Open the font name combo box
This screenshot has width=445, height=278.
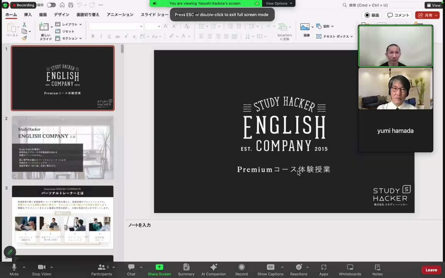pyautogui.click(x=116, y=26)
